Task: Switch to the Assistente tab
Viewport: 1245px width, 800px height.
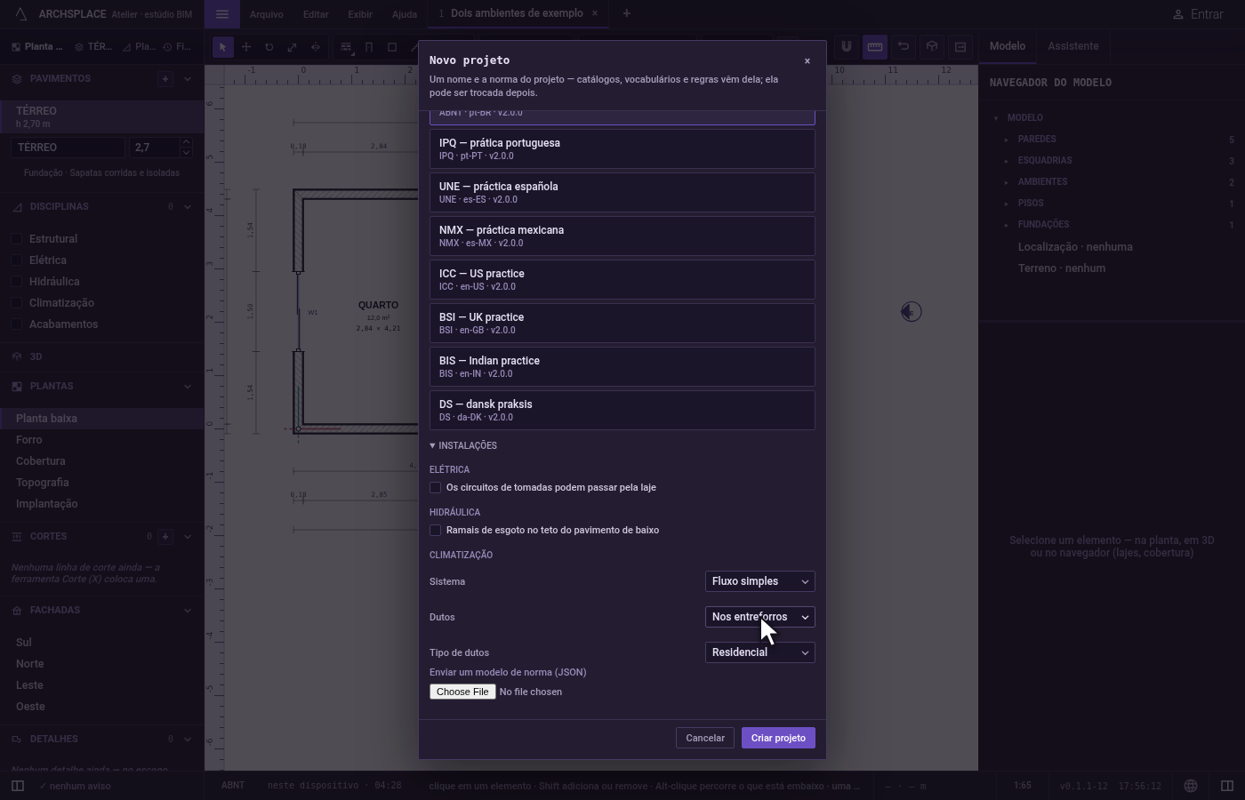Action: pos(1072,46)
